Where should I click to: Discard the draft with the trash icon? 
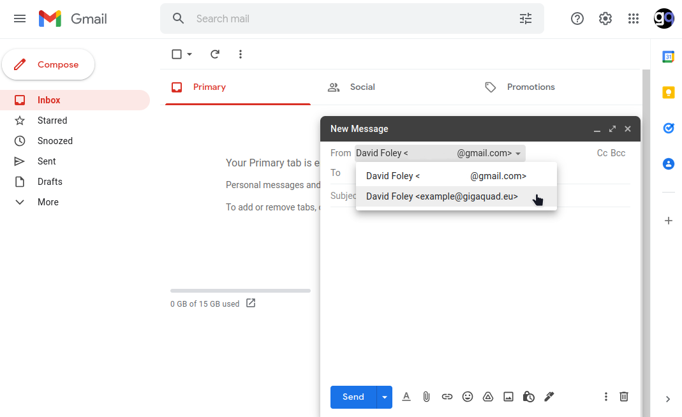(623, 397)
